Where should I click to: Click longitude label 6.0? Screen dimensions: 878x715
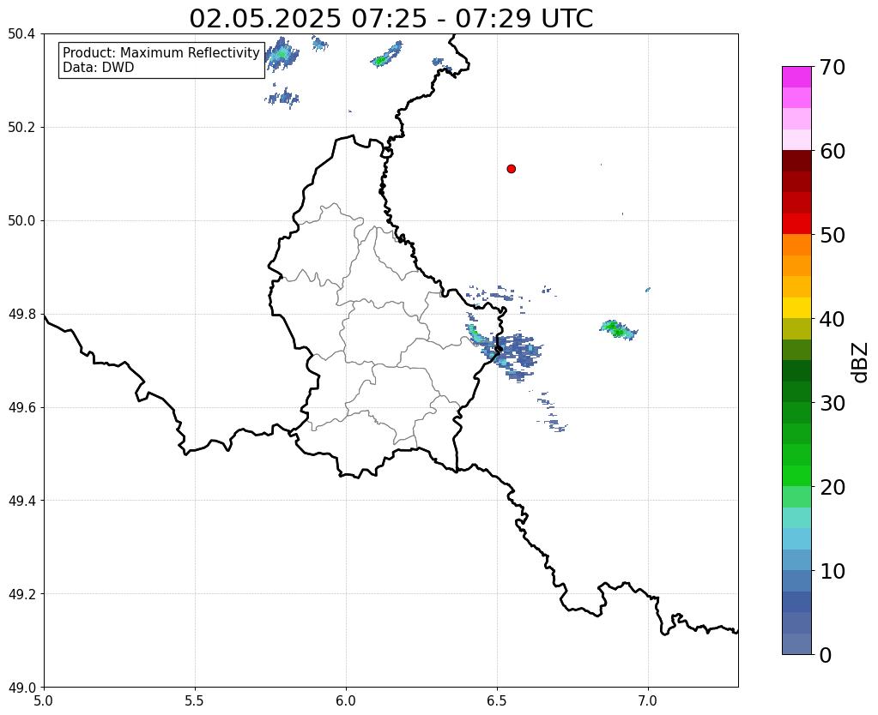pyautogui.click(x=346, y=700)
